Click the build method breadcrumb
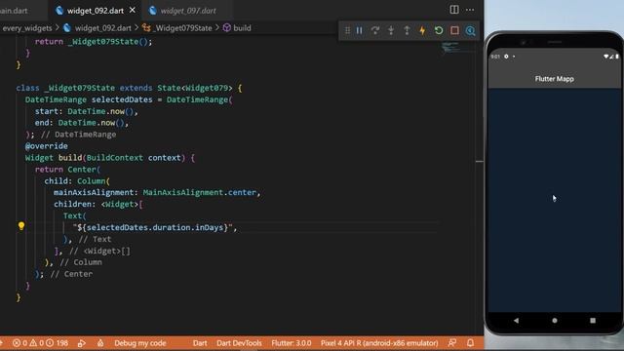 click(x=242, y=28)
